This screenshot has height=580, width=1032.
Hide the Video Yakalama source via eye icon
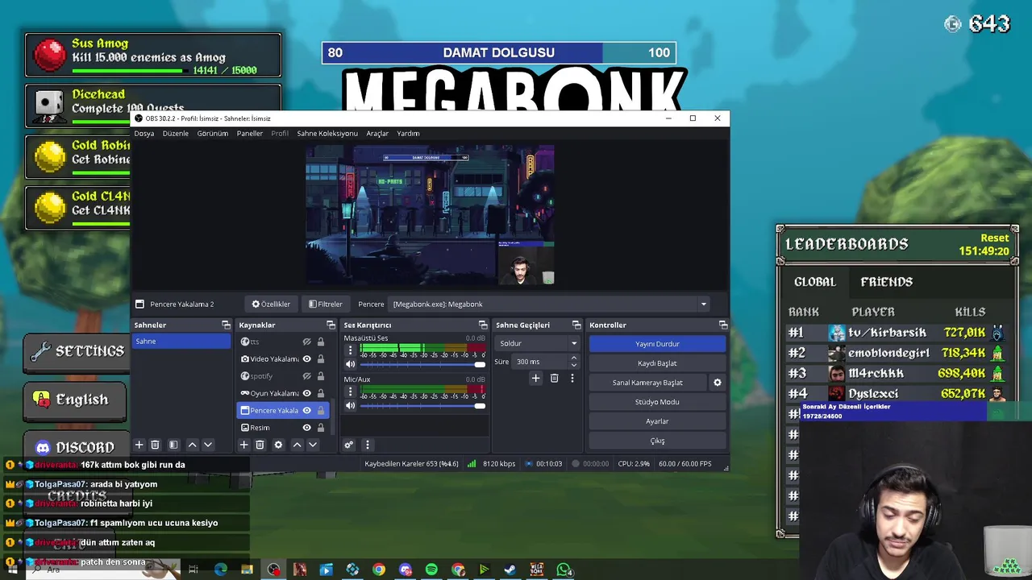(306, 359)
